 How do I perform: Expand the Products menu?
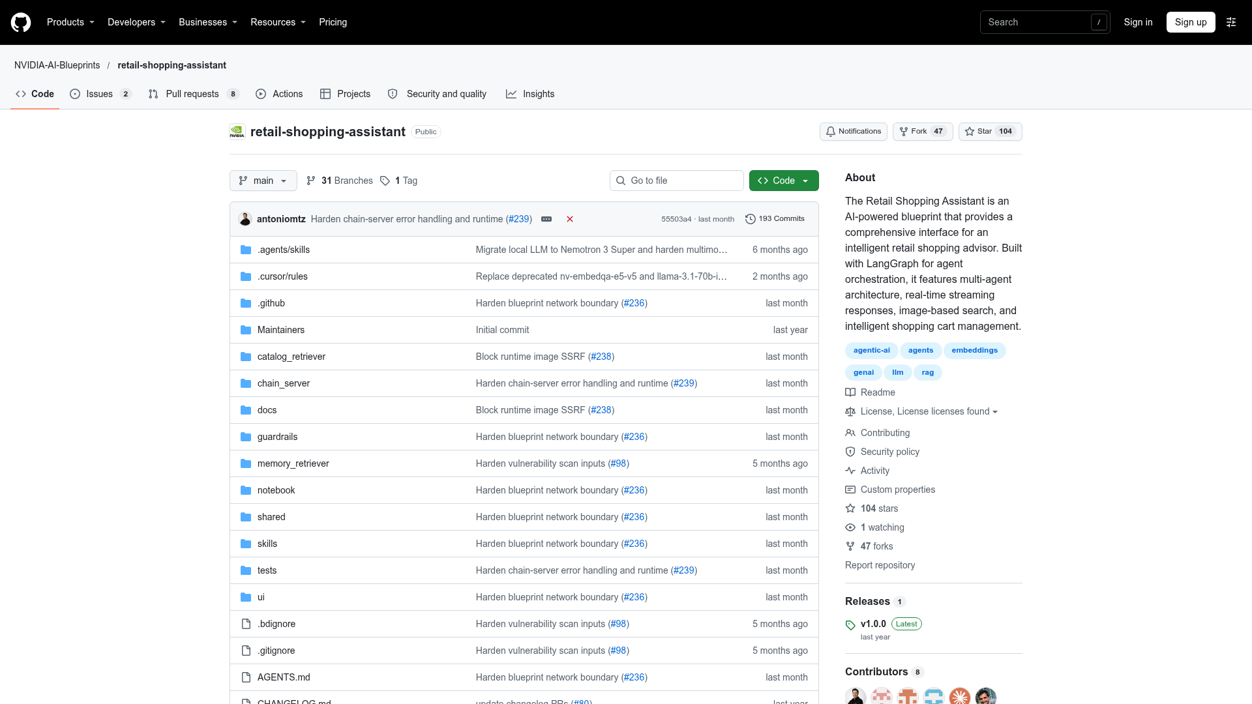[70, 22]
